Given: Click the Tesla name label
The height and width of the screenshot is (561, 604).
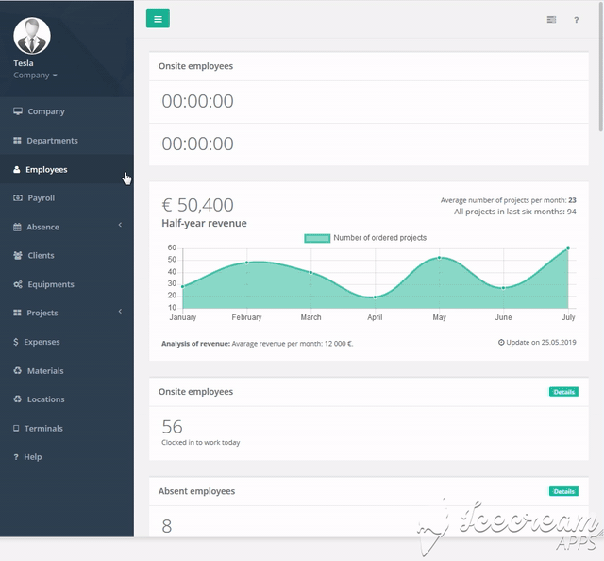Looking at the screenshot, I should [24, 63].
